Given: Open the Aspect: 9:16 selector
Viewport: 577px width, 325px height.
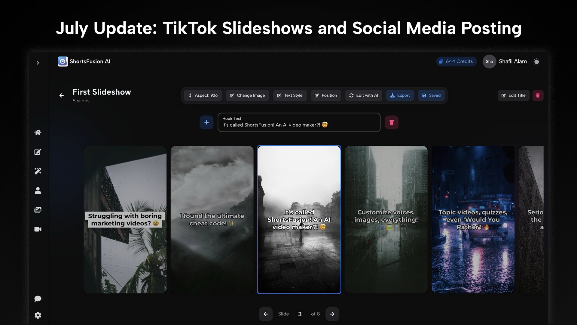Looking at the screenshot, I should point(203,95).
